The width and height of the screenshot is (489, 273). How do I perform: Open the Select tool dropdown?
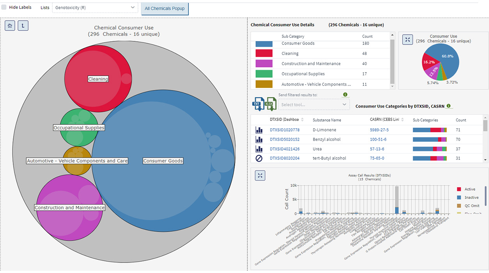(314, 105)
